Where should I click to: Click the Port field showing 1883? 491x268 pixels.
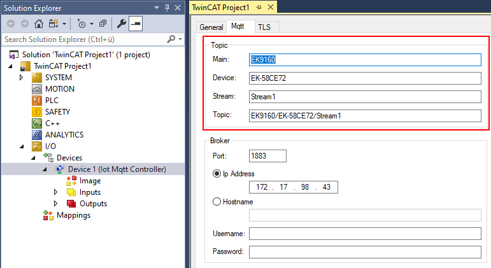click(x=267, y=156)
